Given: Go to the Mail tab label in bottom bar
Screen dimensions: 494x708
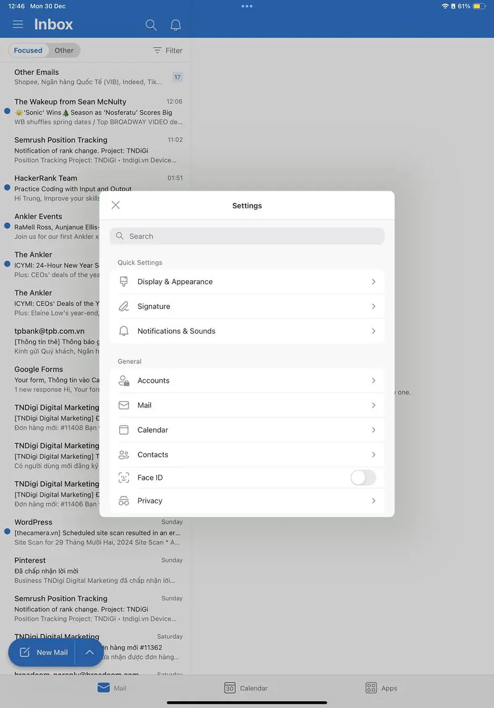Looking at the screenshot, I should 120,688.
